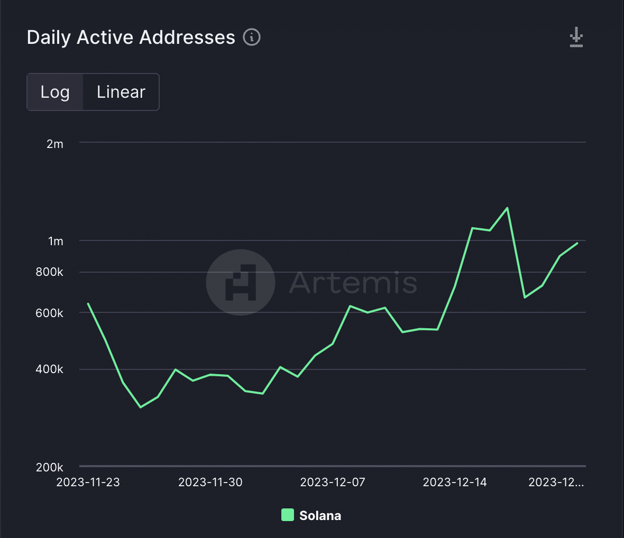624x538 pixels.
Task: Click the 400k y-axis label
Action: (49, 369)
